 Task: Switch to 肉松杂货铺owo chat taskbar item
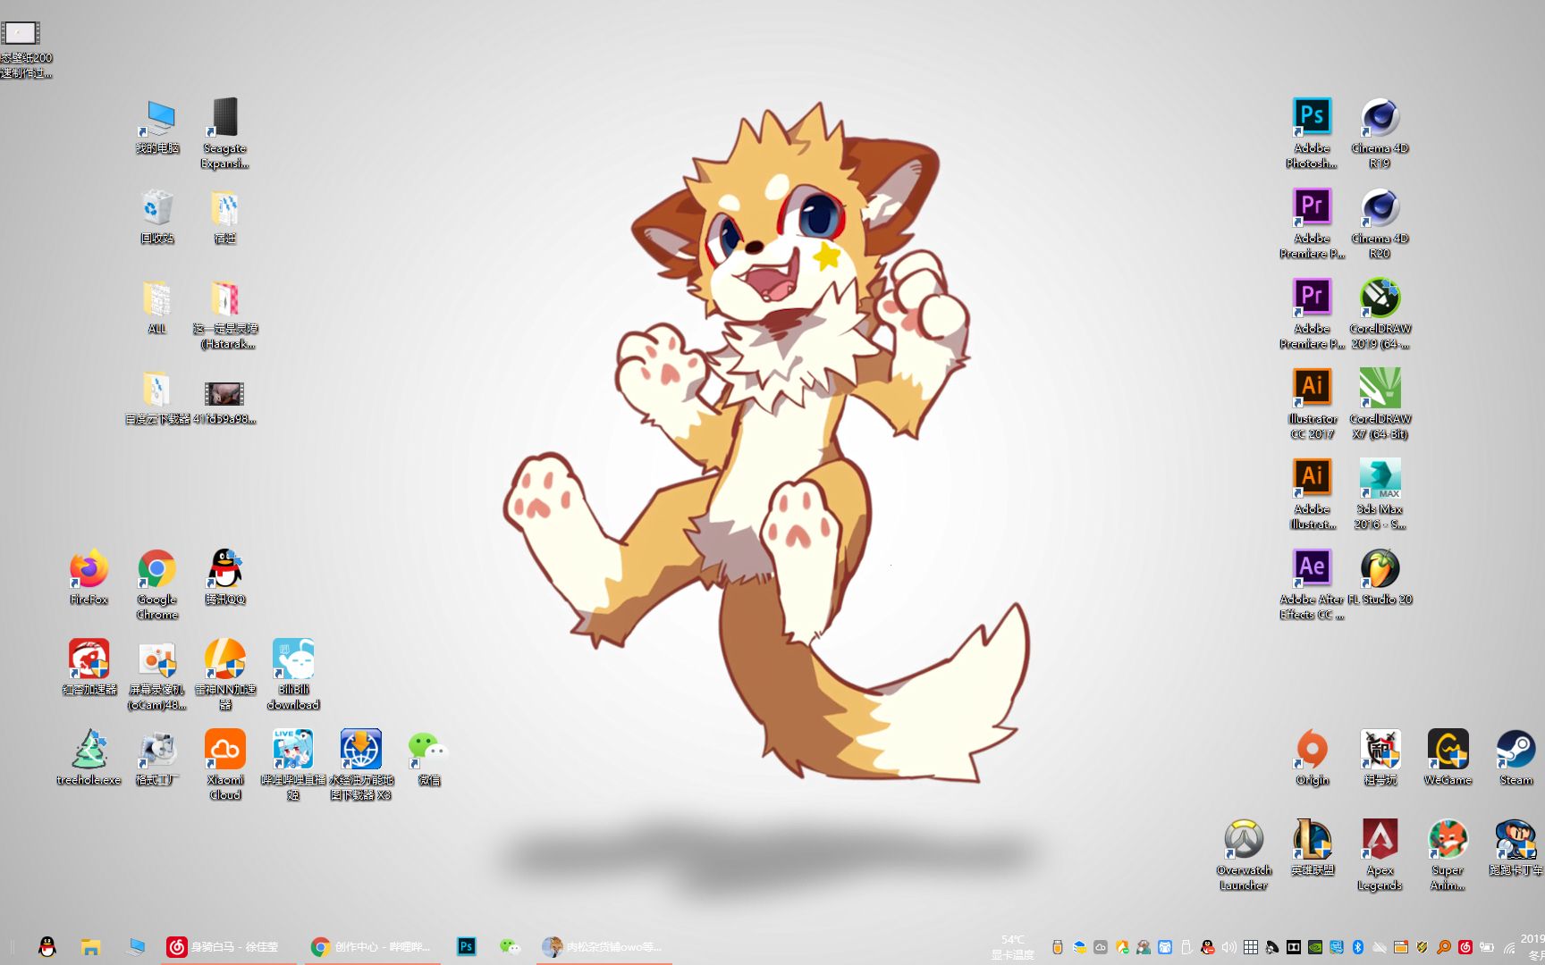[603, 947]
